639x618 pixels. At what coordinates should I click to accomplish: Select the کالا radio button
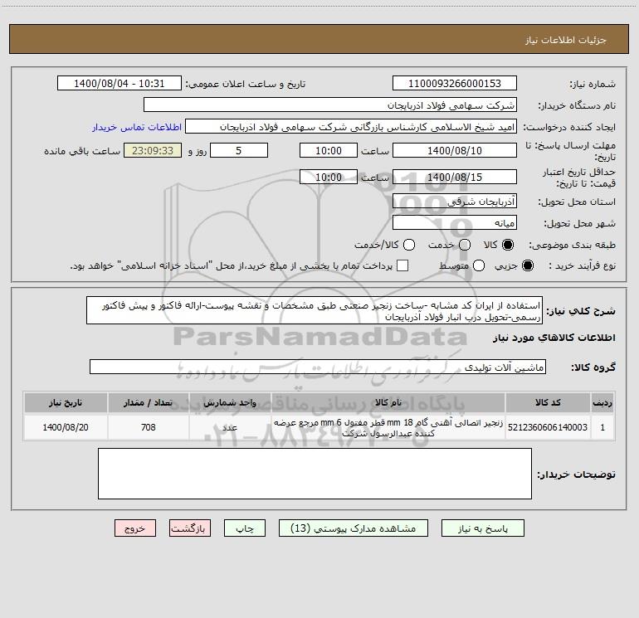(508, 245)
